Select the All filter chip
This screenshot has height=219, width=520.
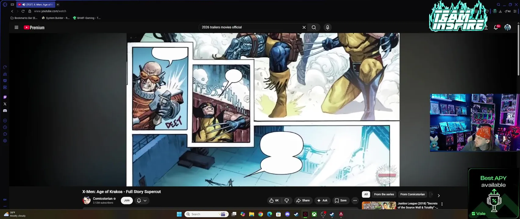[366, 194]
